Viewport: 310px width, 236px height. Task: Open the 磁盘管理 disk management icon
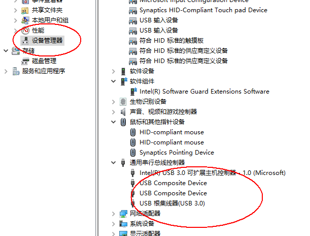pyautogui.click(x=25, y=61)
